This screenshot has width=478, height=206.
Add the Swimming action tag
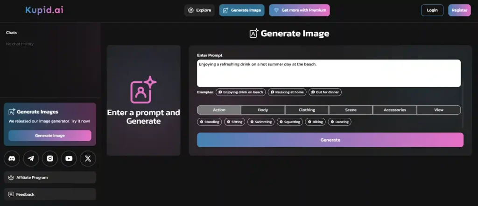(261, 122)
